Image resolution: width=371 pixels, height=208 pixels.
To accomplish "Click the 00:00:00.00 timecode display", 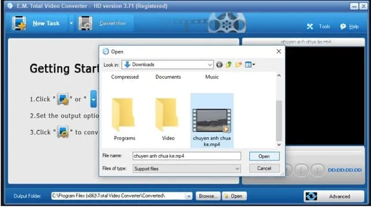I will (x=345, y=170).
